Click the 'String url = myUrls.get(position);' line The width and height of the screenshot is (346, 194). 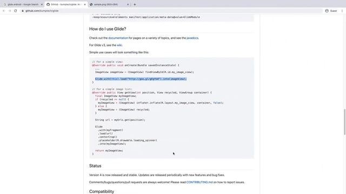(120, 120)
